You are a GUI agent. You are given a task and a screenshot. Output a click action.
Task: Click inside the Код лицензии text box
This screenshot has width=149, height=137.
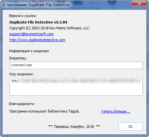tap(76, 86)
